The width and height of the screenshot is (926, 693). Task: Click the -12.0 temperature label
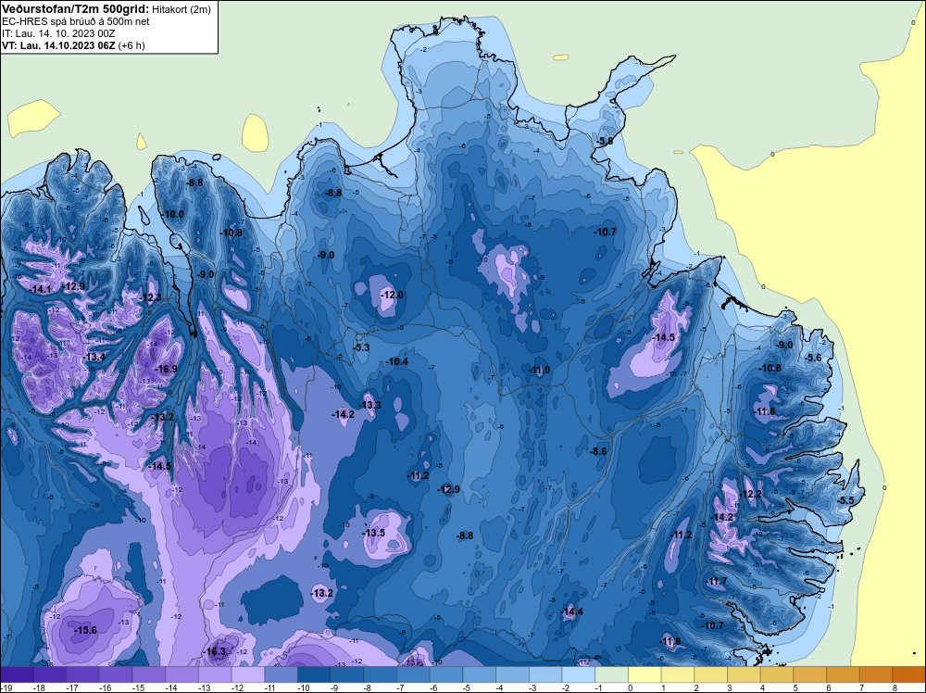[392, 295]
